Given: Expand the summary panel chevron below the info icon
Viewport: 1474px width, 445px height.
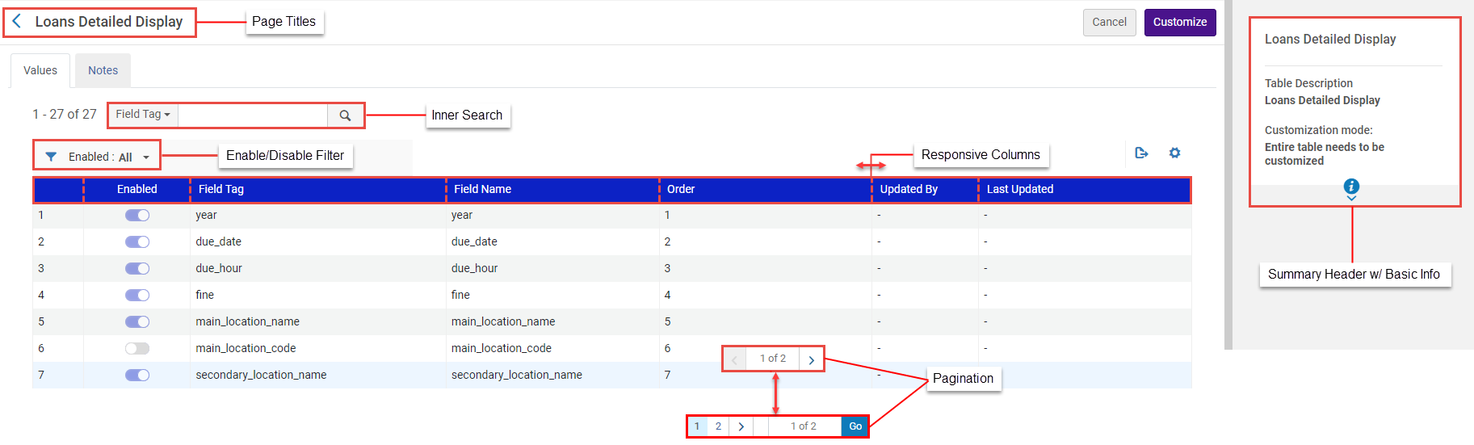Looking at the screenshot, I should coord(1351,198).
